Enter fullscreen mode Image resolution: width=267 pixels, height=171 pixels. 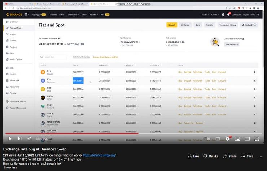pos(257,139)
